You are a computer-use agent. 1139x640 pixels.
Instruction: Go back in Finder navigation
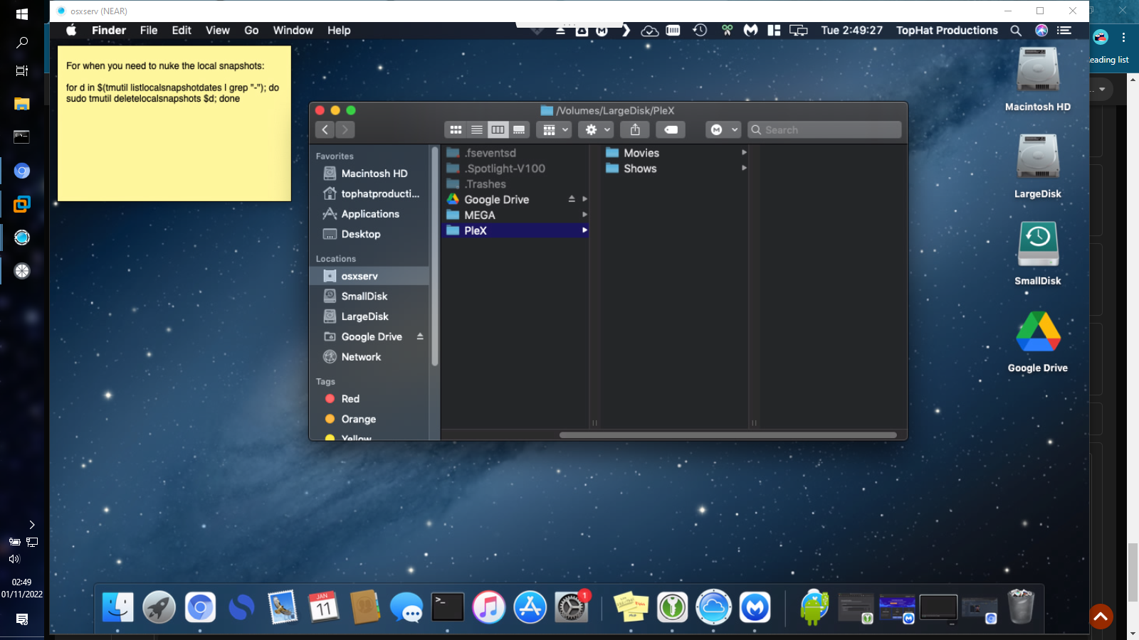[325, 129]
